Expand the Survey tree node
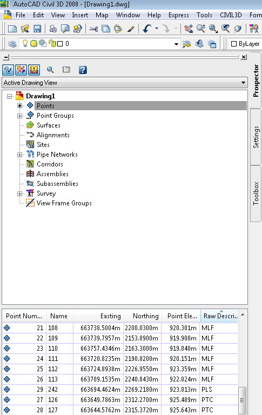262x415 pixels. pyautogui.click(x=19, y=193)
